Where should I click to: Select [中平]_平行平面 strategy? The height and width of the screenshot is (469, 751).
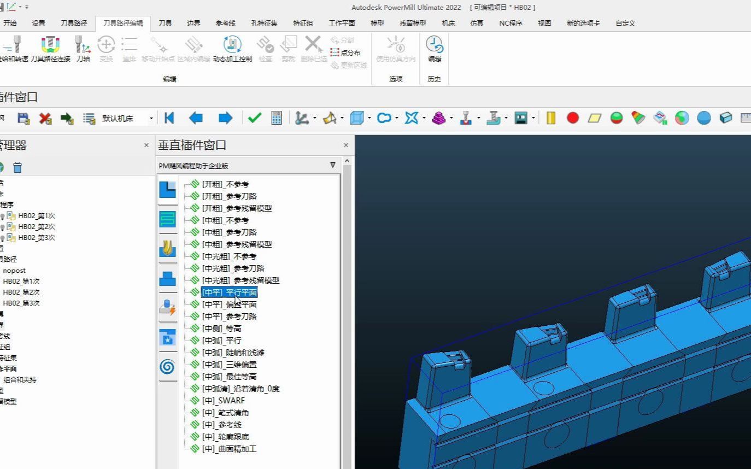tap(229, 292)
